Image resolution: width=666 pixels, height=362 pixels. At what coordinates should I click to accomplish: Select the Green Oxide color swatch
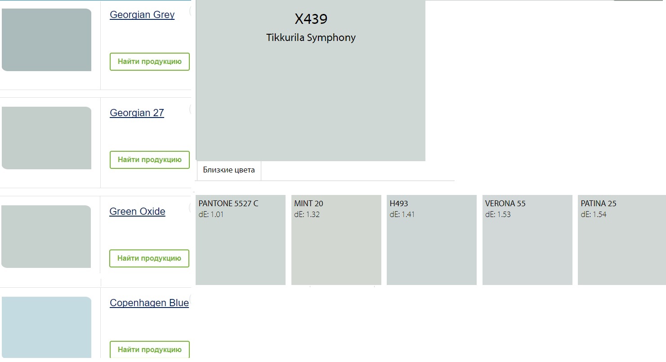point(46,236)
